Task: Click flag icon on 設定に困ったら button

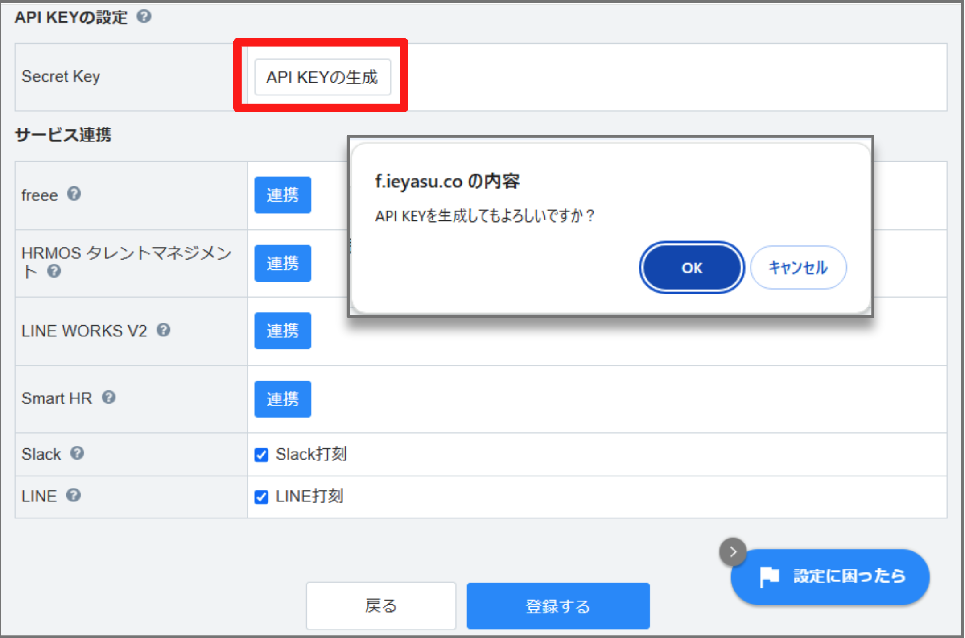Action: [x=769, y=576]
